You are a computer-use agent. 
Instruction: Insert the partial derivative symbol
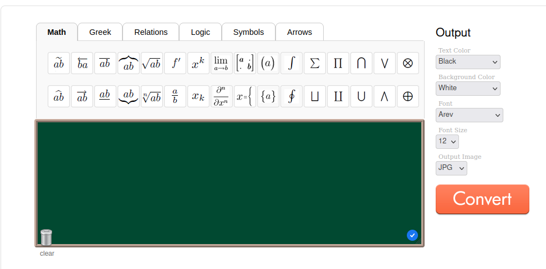222,96
